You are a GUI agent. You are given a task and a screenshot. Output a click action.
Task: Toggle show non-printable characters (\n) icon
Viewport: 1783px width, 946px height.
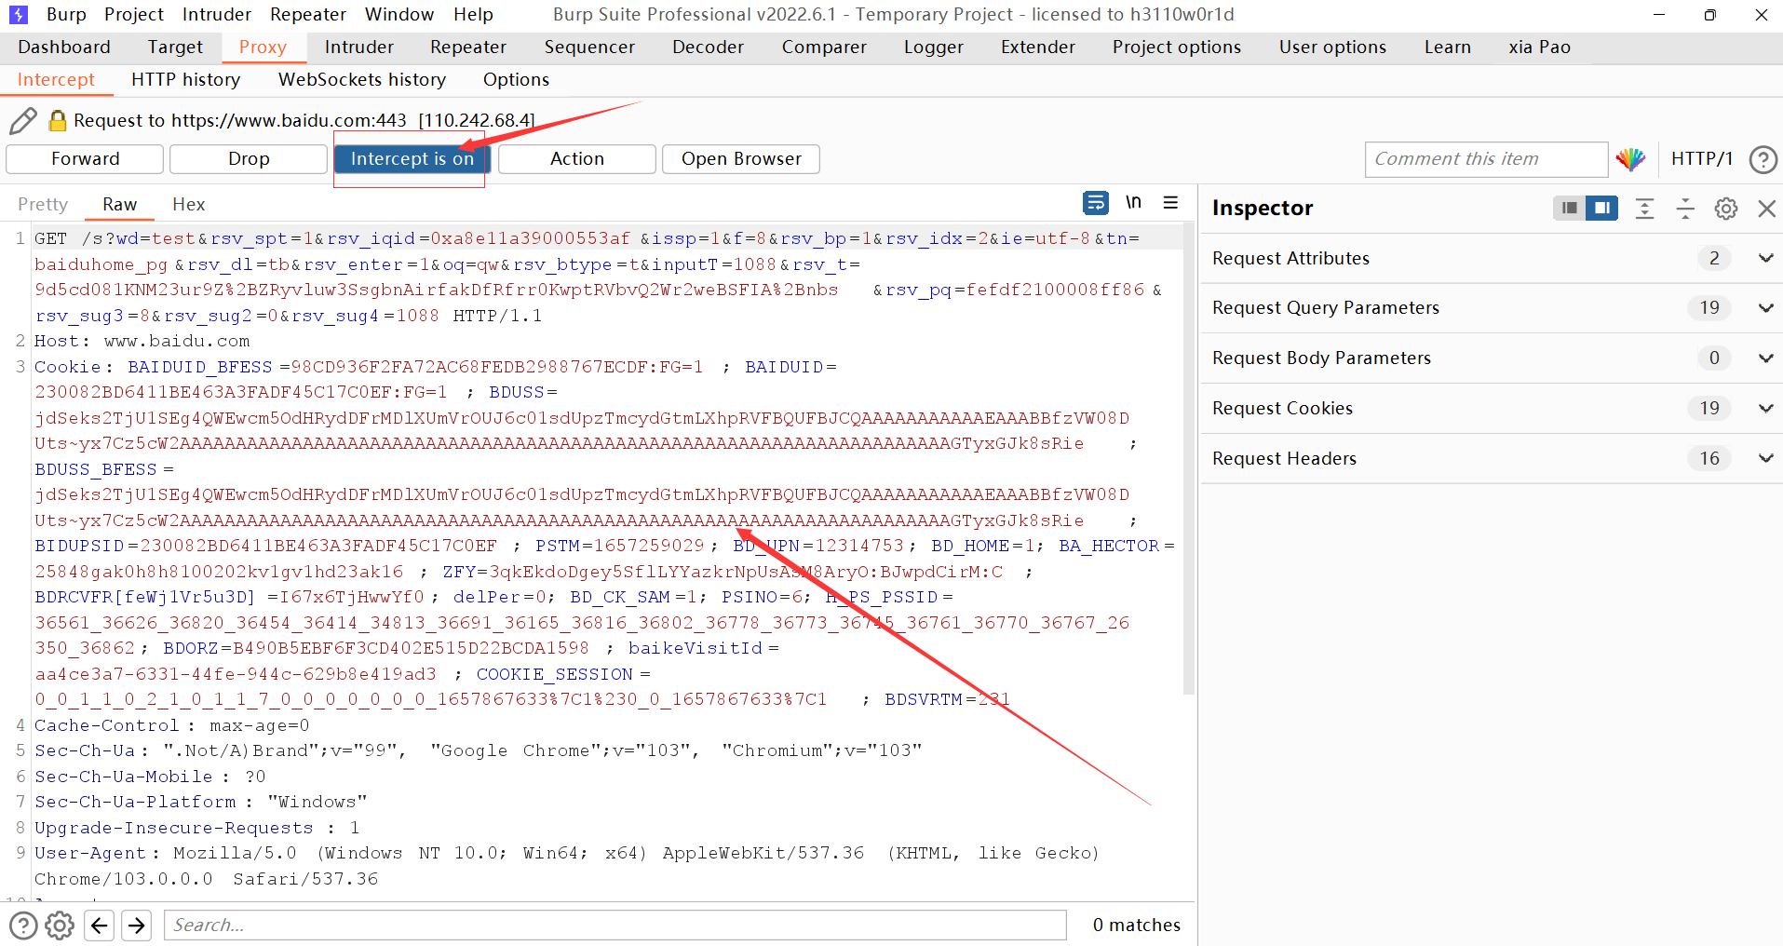[1133, 203]
